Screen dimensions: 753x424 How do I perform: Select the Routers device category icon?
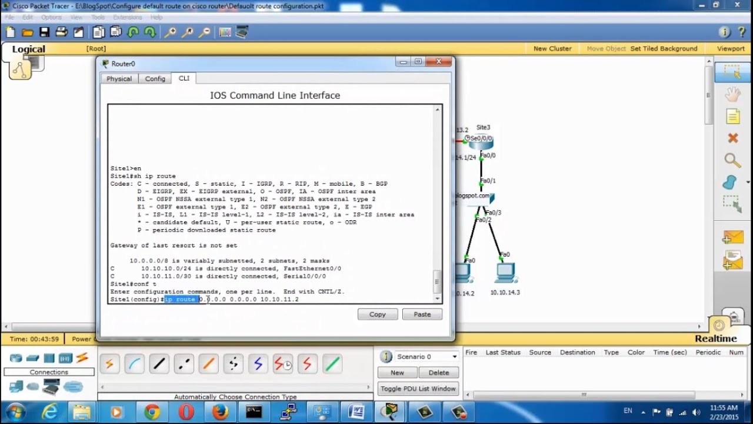16,358
